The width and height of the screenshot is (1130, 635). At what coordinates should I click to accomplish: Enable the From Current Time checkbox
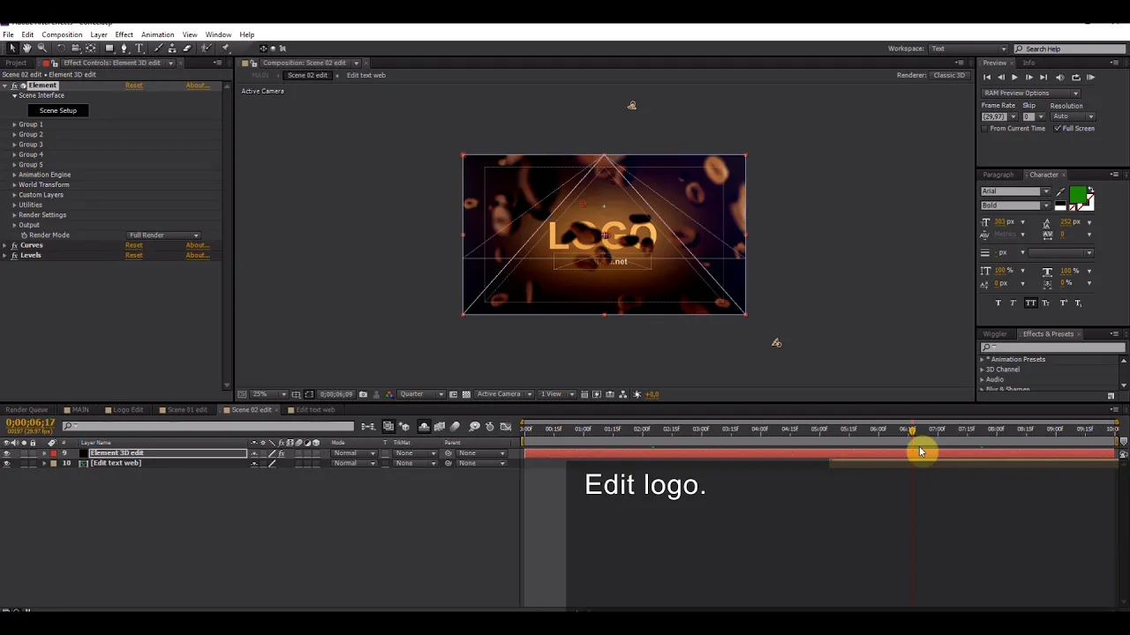pyautogui.click(x=984, y=129)
